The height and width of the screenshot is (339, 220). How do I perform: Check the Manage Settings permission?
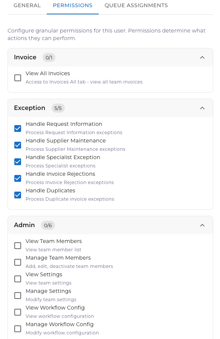coord(17,296)
